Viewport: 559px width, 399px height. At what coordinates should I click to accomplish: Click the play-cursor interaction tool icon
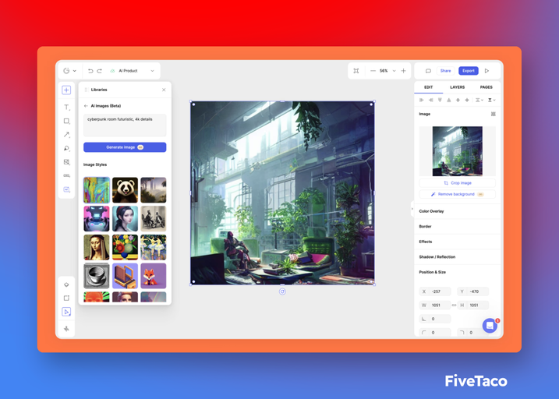tap(66, 312)
